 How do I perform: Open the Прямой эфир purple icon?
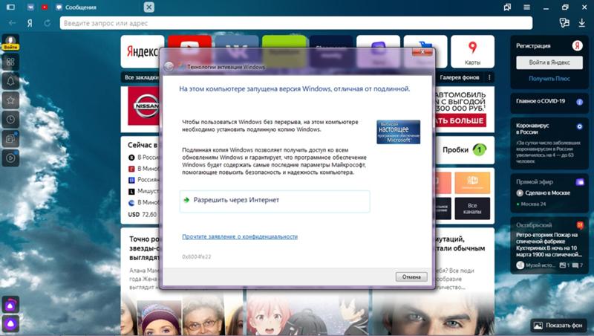click(580, 182)
